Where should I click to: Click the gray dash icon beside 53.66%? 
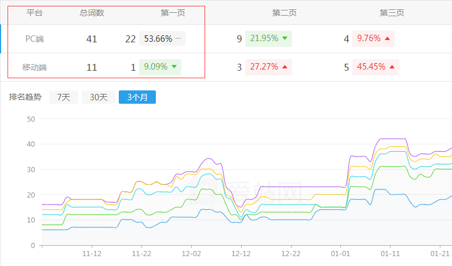tap(178, 39)
